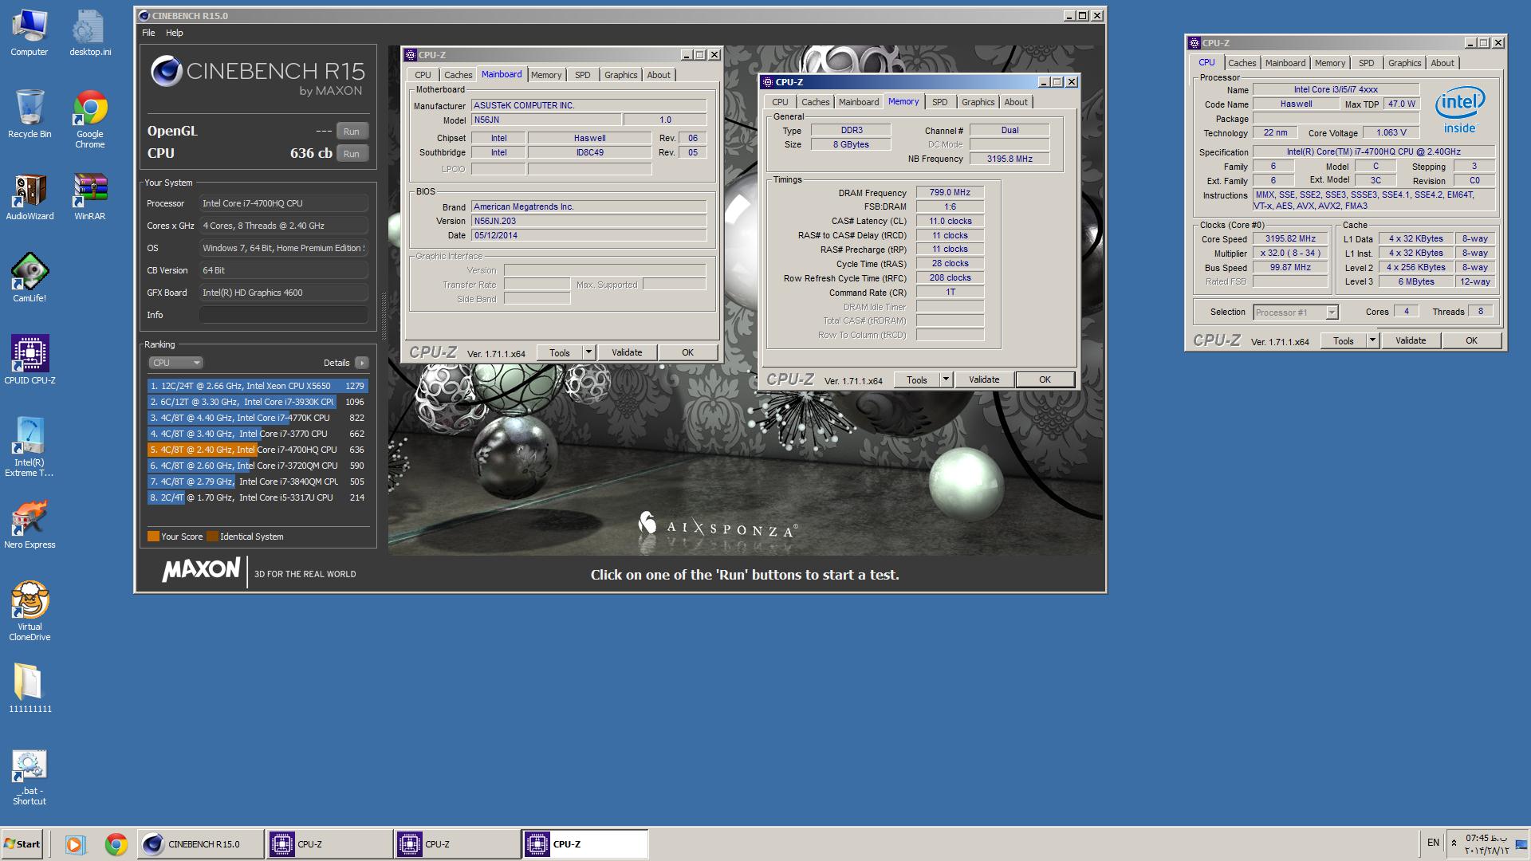1531x861 pixels.
Task: Select the Core i7-4700HQ highlighted ranking row
Action: 258,450
